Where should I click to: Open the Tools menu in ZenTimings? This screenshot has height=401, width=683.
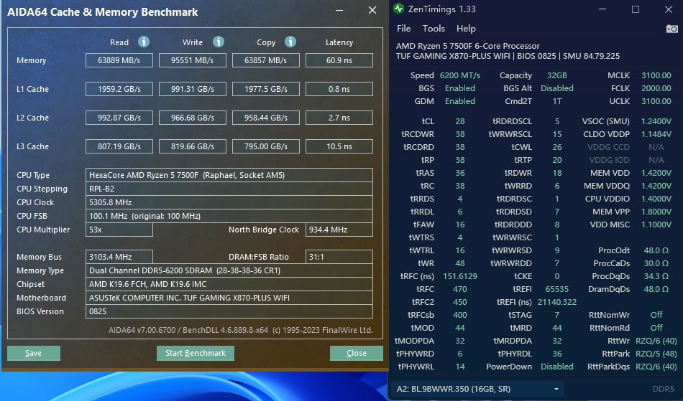[434, 29]
